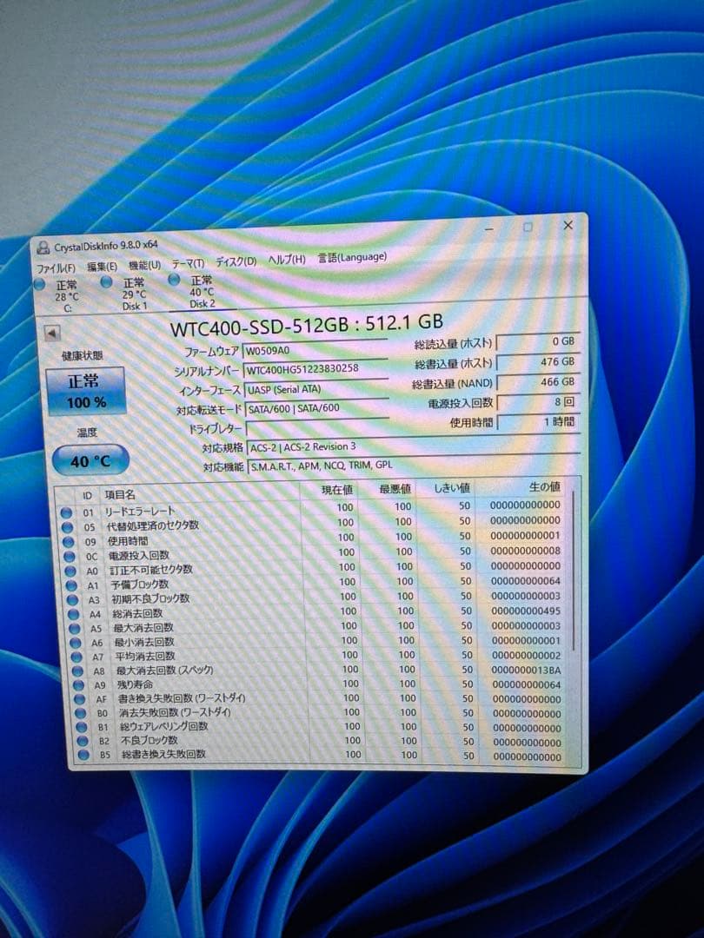704x938 pixels.
Task: Select the 総消去回数 attribute name
Action: [x=137, y=612]
